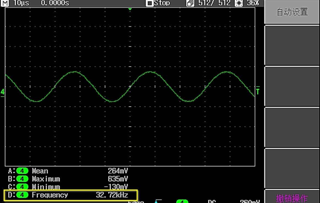Click the green trigger position marker at top
Image resolution: width=320 pixels, height=203 pixels.
(130, 9)
